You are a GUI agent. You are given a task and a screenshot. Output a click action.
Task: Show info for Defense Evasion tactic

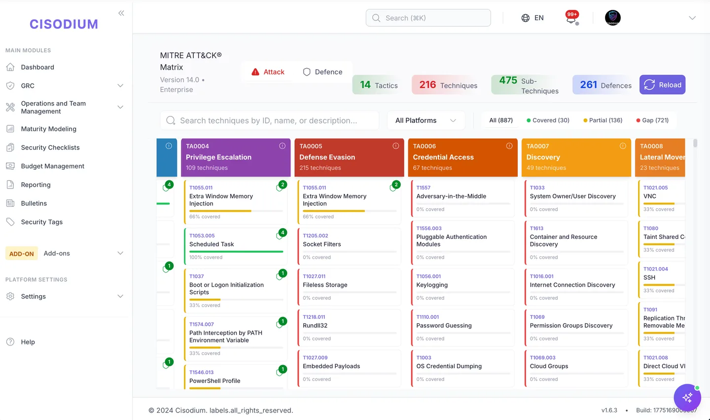396,146
